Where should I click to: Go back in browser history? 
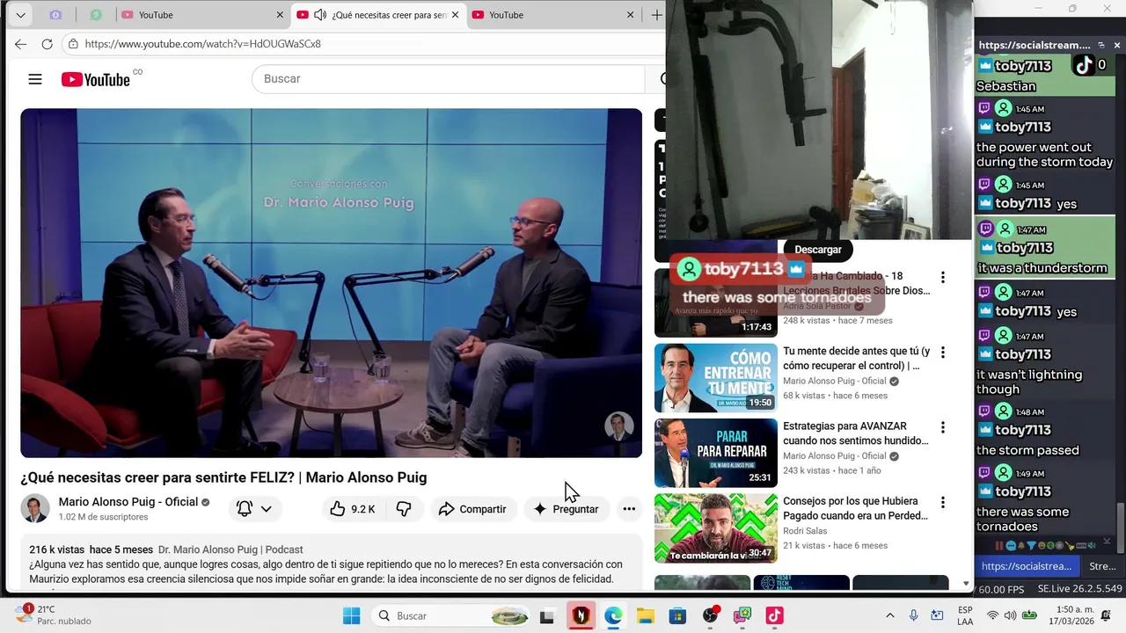(x=21, y=44)
